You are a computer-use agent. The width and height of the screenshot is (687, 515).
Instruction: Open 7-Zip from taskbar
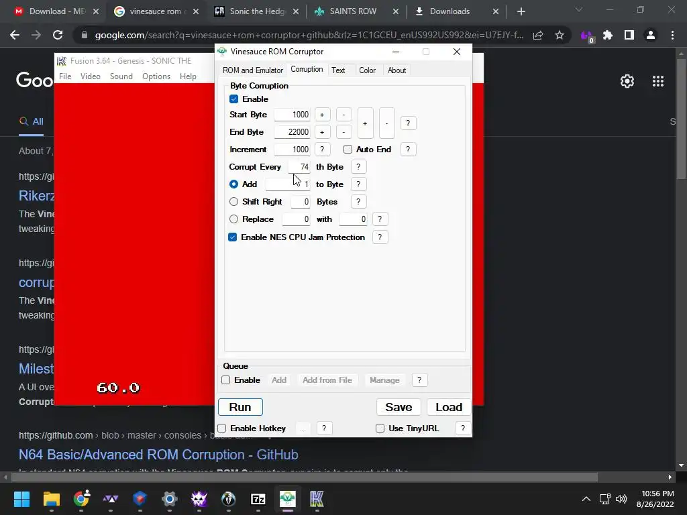pos(258,499)
